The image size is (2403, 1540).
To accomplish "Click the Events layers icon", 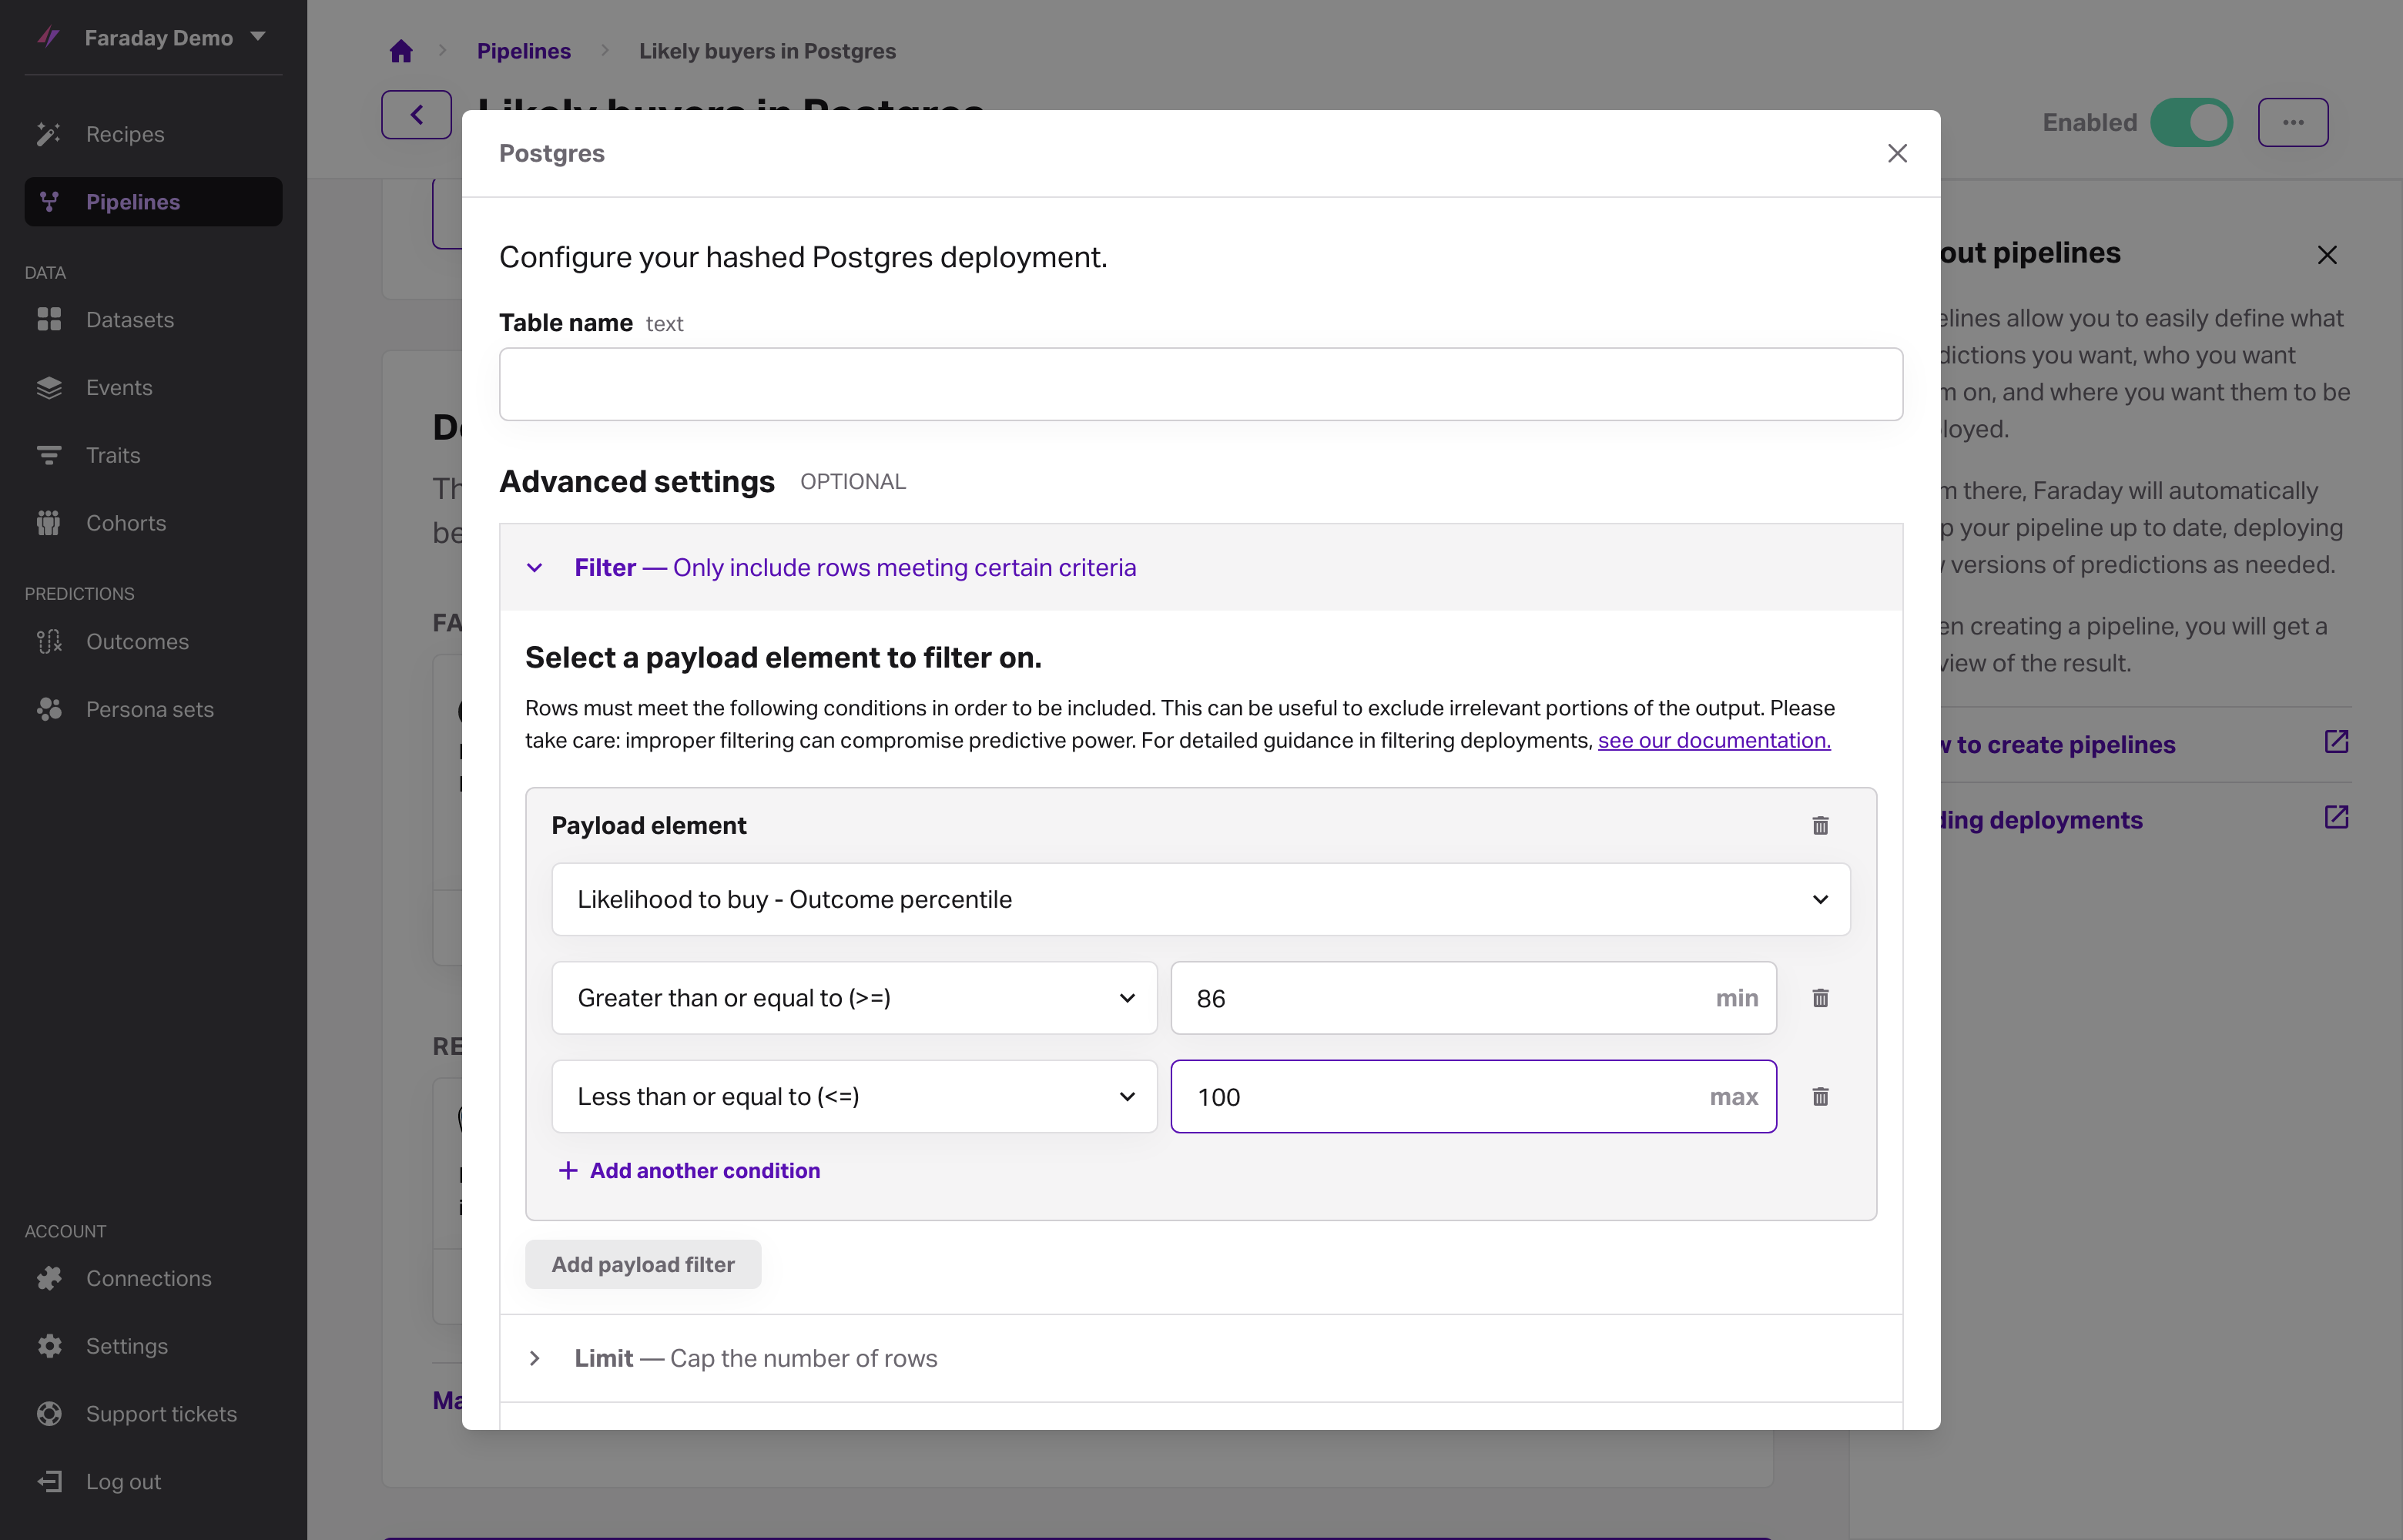I will (49, 387).
